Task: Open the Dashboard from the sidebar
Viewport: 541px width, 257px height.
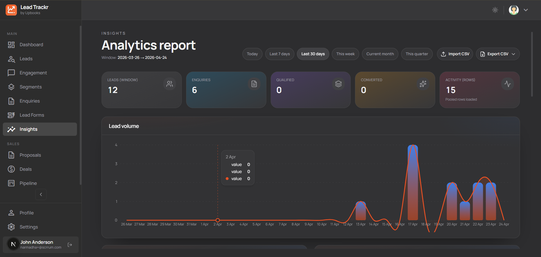Action: [x=31, y=45]
